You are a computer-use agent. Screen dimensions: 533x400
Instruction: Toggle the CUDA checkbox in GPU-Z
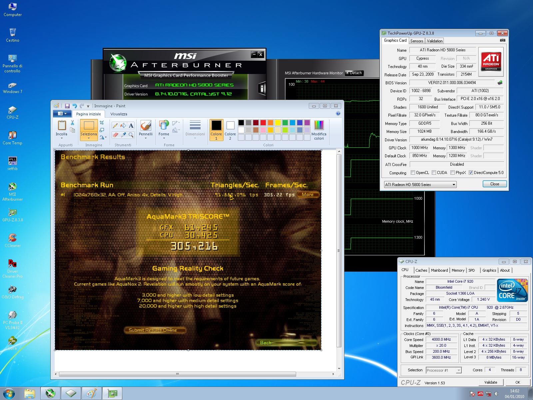(x=434, y=173)
